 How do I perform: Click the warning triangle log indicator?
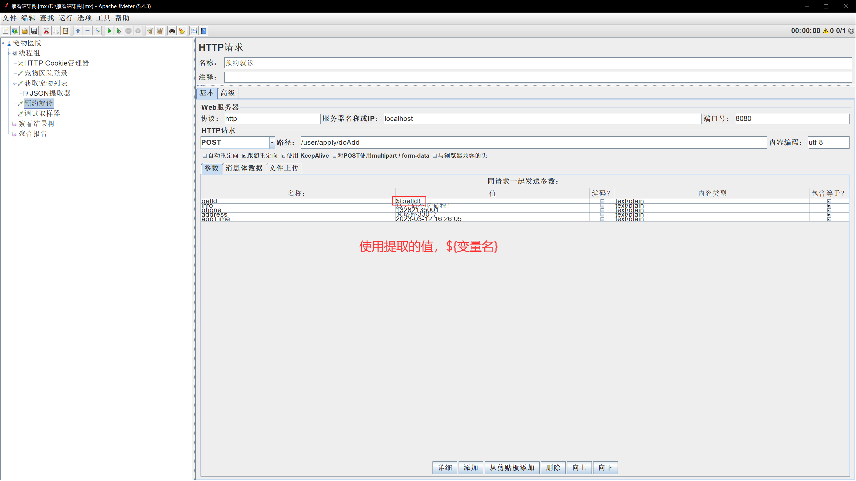point(825,31)
